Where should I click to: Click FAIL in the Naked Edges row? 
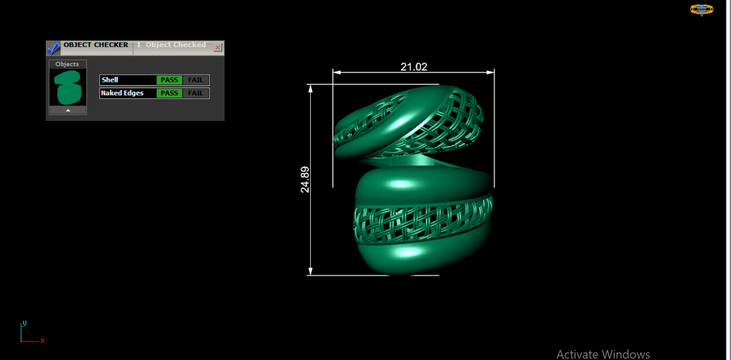tap(196, 93)
